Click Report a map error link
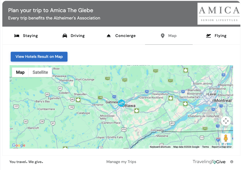This screenshot has height=170, width=245. tap(222, 147)
